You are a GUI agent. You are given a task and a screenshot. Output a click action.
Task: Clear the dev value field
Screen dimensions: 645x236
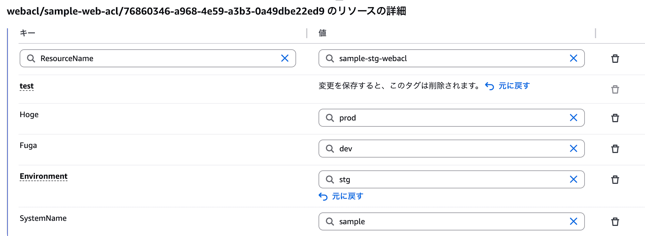tap(574, 149)
